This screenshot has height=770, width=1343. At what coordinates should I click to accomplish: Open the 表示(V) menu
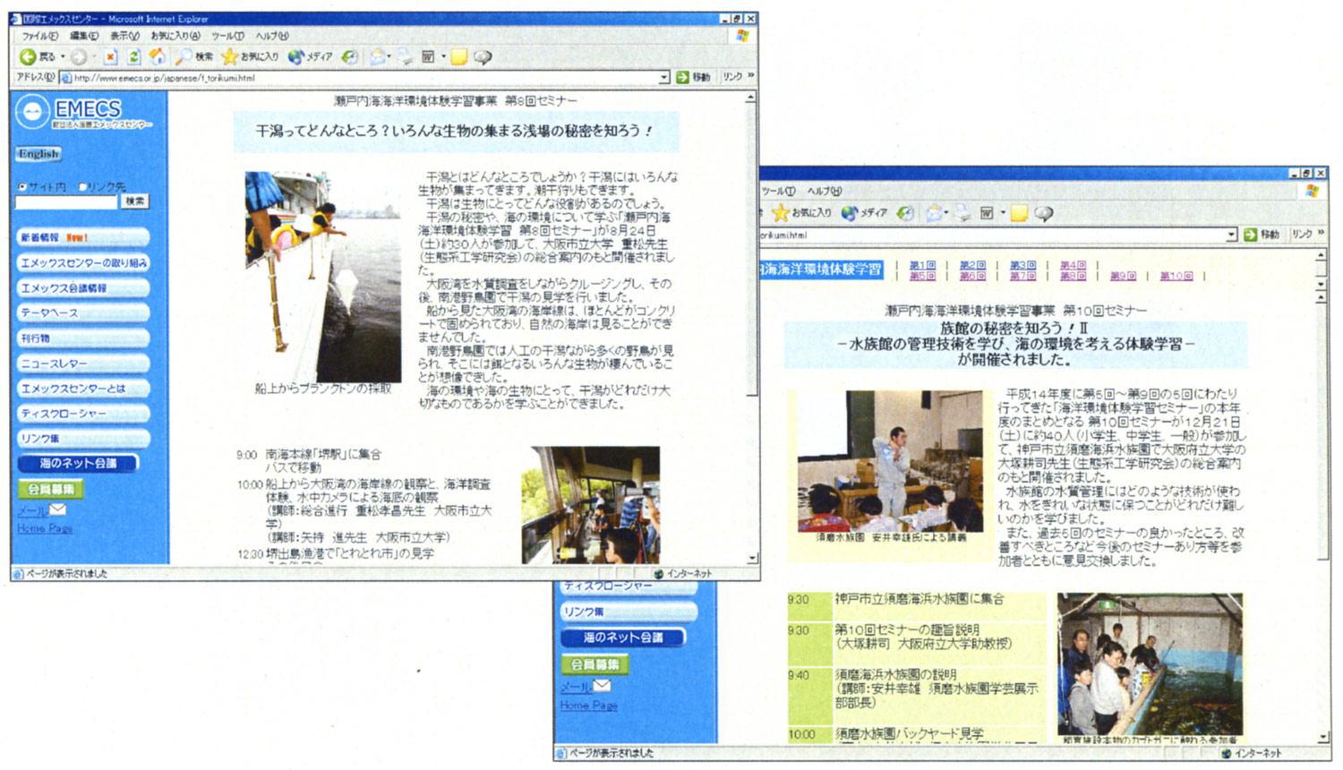tap(124, 36)
